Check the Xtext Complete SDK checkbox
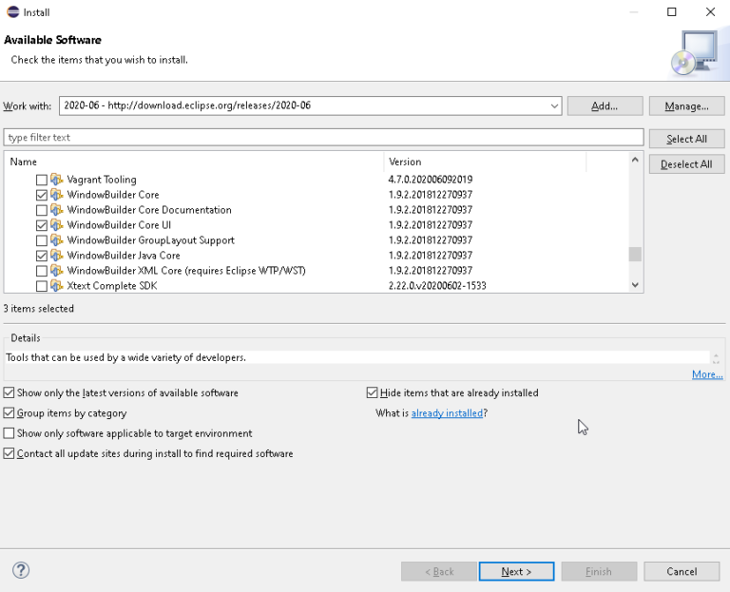The image size is (730, 592). pyautogui.click(x=42, y=286)
